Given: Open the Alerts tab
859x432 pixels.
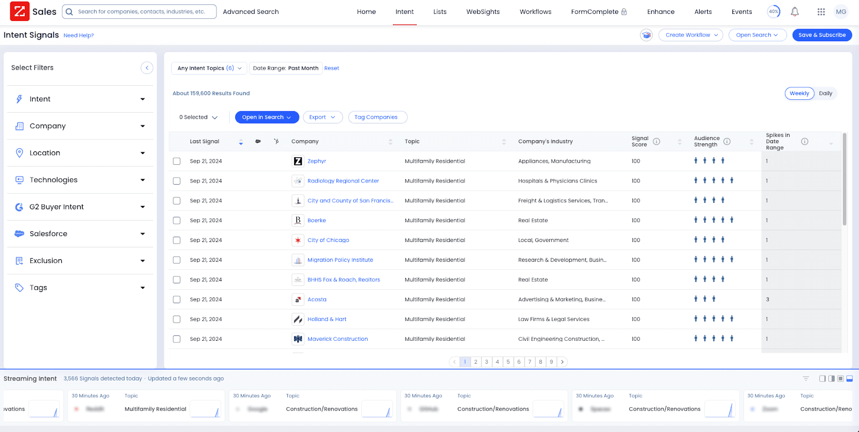Looking at the screenshot, I should click(703, 12).
